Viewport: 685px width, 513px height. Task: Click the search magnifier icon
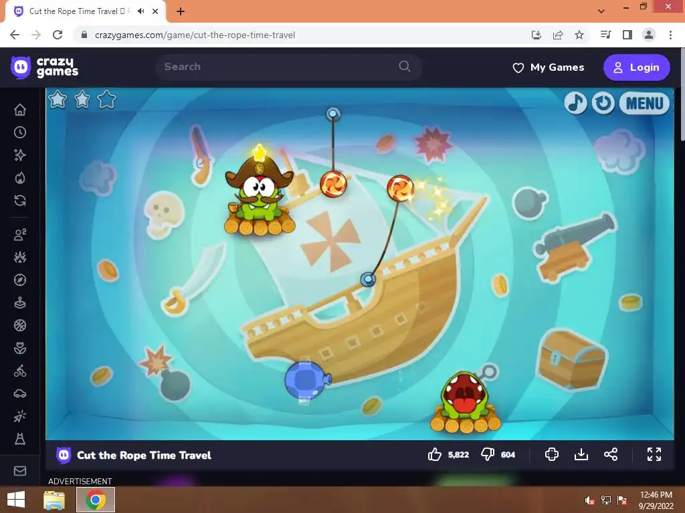click(405, 66)
